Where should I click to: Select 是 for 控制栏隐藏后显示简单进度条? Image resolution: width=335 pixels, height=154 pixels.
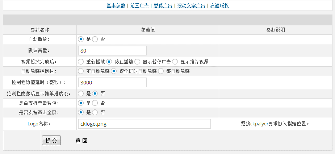[81, 94]
